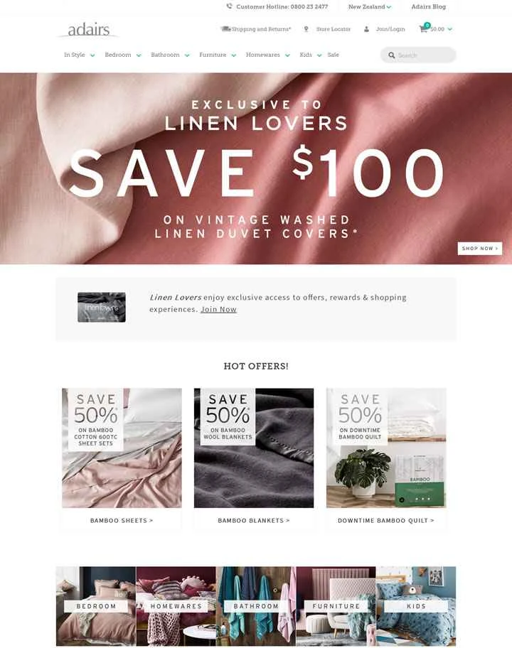The image size is (512, 648).
Task: Open the Bamboo Blankets offer tile
Action: tap(254, 459)
